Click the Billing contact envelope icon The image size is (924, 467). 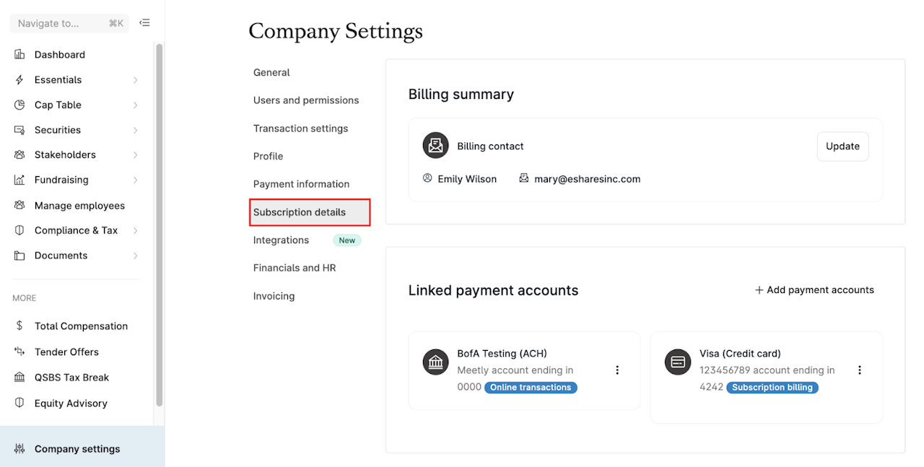click(x=435, y=146)
